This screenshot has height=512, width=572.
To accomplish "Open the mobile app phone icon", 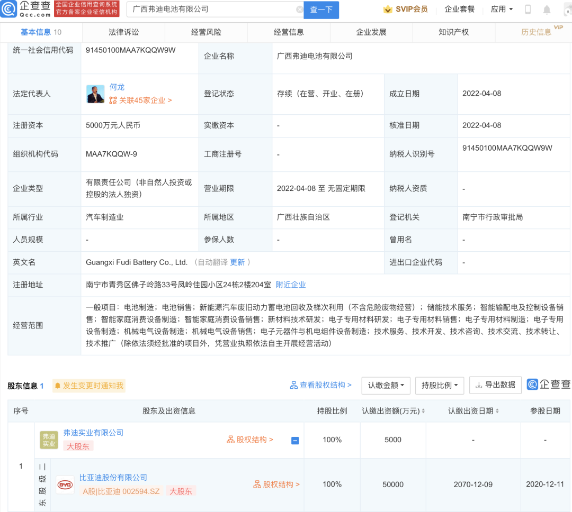I will tap(528, 10).
